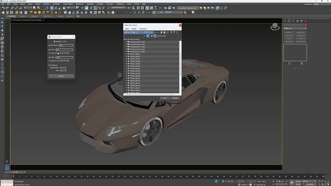Open Customize menu in Select From Scene
The height and width of the screenshot is (186, 331).
coord(143,29)
